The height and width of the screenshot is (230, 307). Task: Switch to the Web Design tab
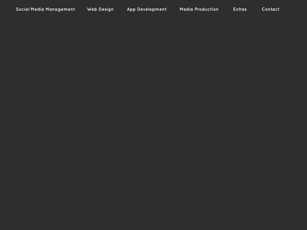pos(100,9)
